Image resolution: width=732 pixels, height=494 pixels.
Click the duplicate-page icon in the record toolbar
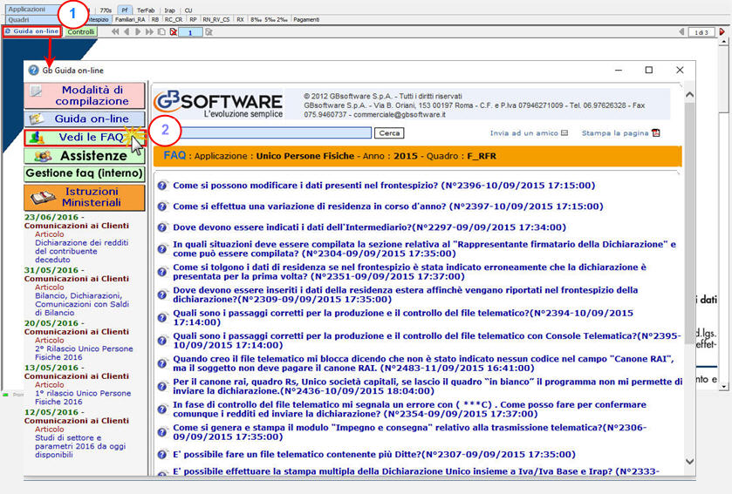click(161, 31)
